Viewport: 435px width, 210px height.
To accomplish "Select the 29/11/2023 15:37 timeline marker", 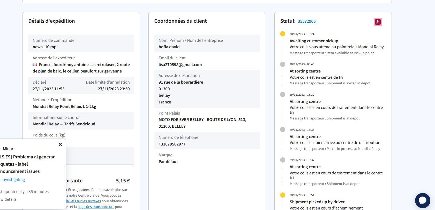I will 283,160.
